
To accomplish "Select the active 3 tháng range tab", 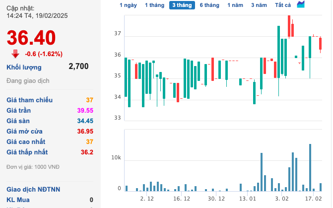I will tap(182, 5).
